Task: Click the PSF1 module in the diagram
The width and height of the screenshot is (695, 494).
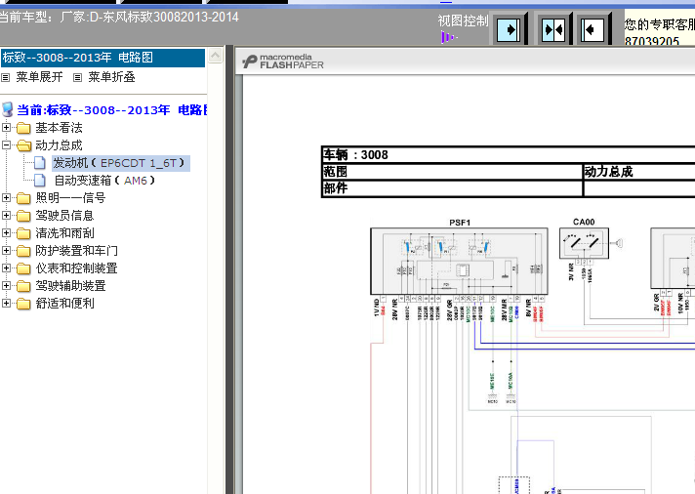Action: click(x=459, y=262)
